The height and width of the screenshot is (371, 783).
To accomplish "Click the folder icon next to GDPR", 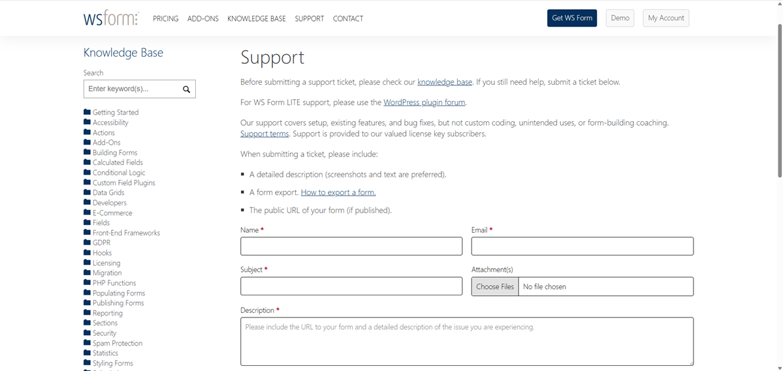I will [x=87, y=243].
